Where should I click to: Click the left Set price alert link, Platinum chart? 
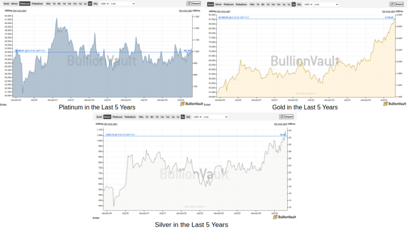click(x=20, y=11)
